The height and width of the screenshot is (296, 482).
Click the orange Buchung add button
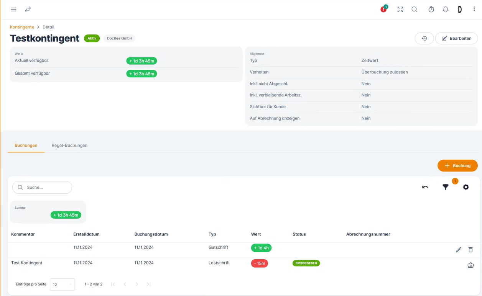click(x=457, y=165)
